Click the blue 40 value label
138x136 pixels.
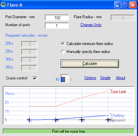point(57,79)
